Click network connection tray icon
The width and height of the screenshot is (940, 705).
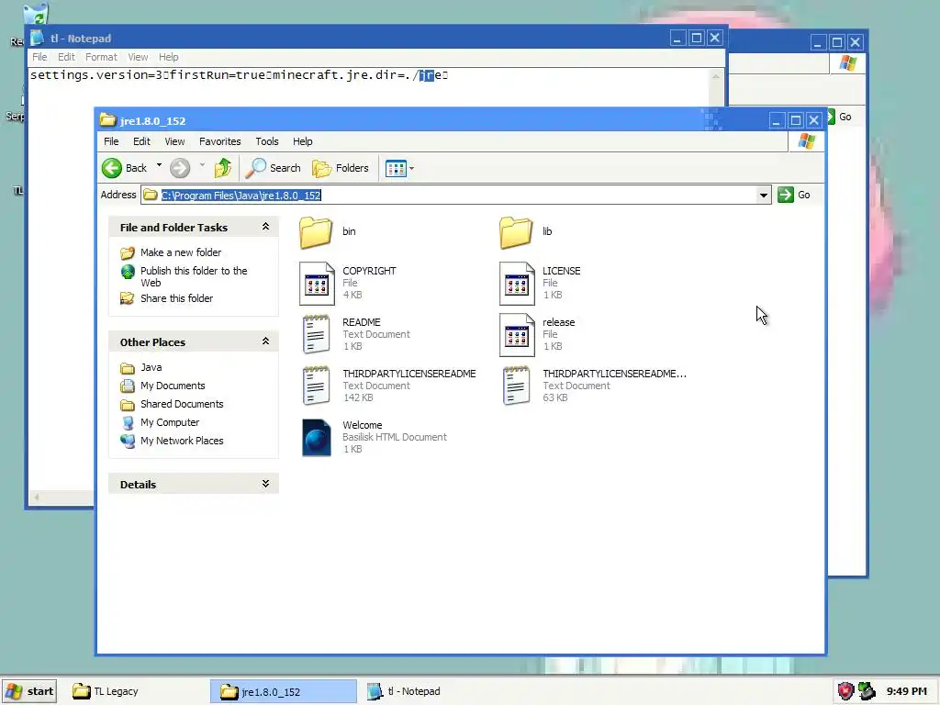[x=867, y=691]
